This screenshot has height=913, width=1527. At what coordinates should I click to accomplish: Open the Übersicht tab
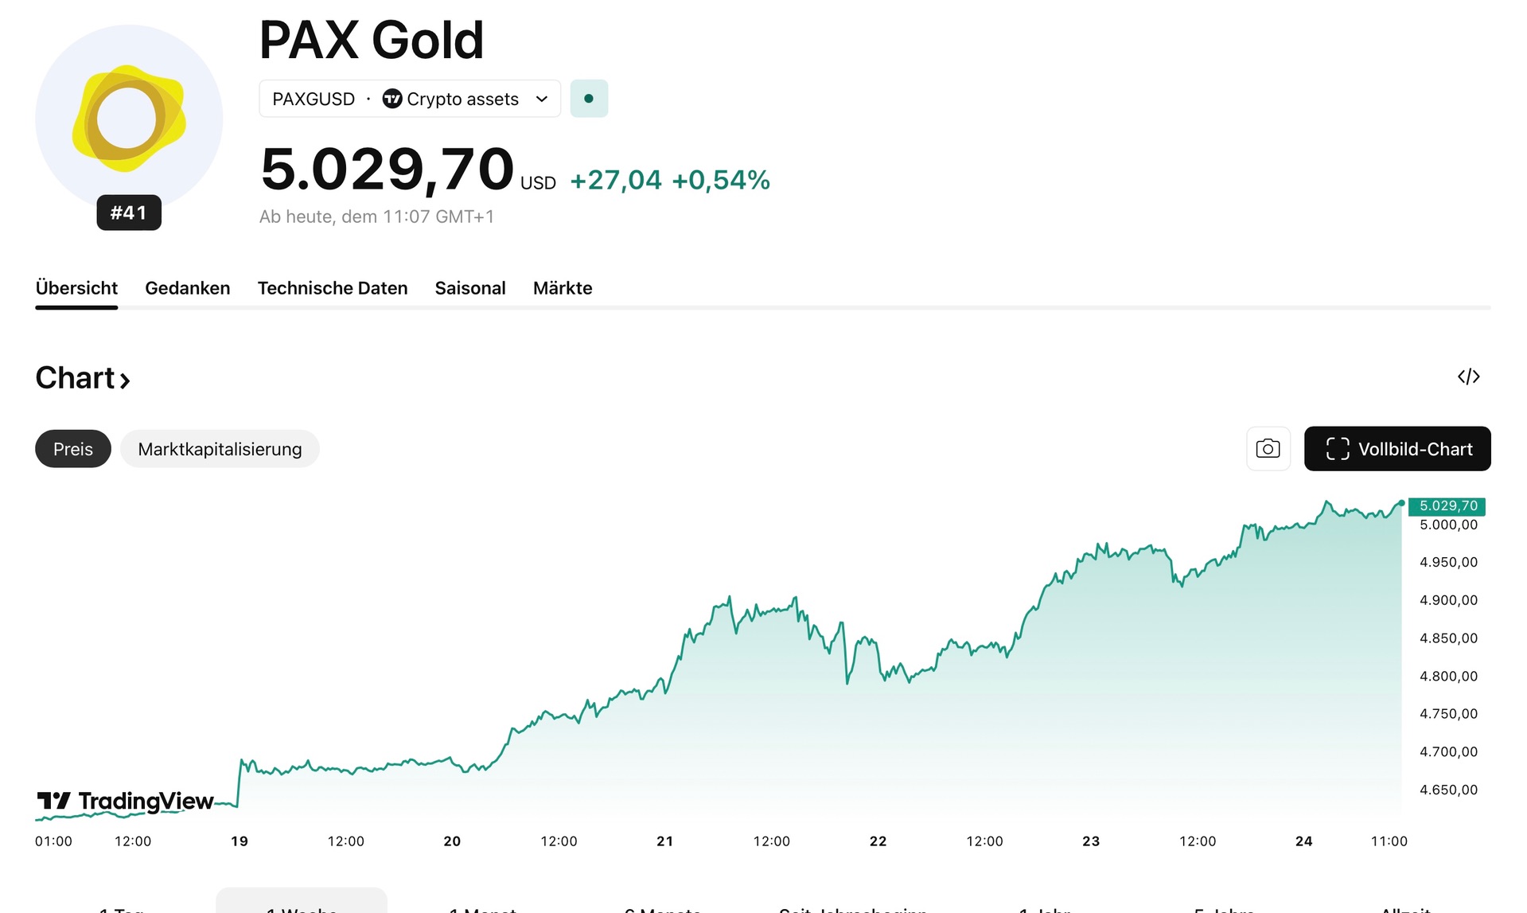(x=76, y=288)
